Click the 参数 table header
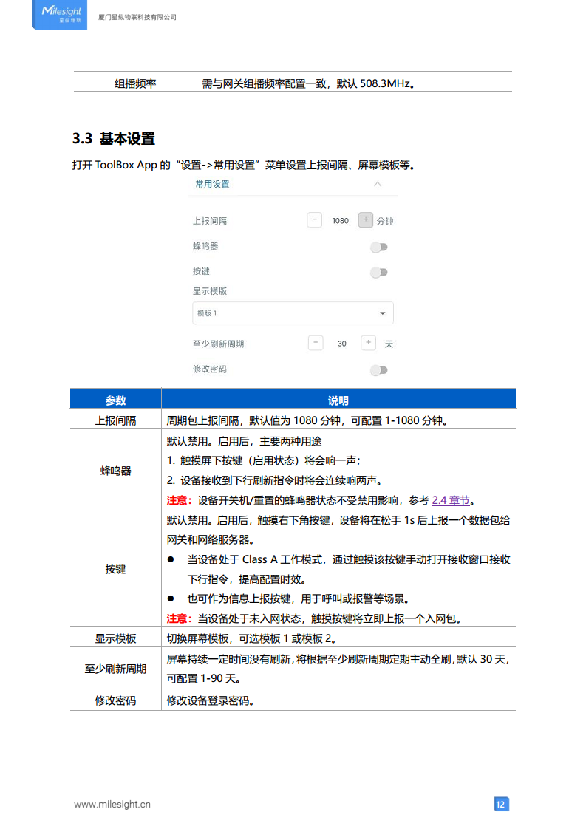Image resolution: width=586 pixels, height=829 pixels. point(115,400)
